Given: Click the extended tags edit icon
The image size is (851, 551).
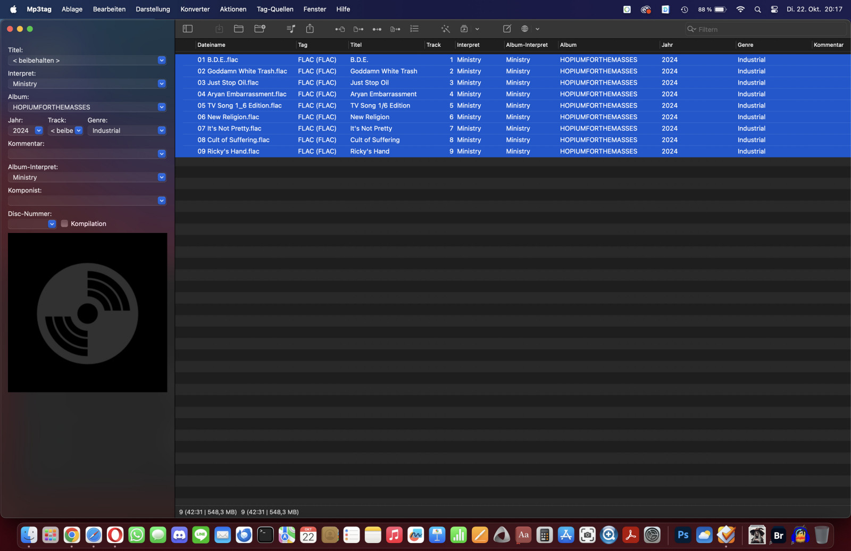Looking at the screenshot, I should coord(507,29).
